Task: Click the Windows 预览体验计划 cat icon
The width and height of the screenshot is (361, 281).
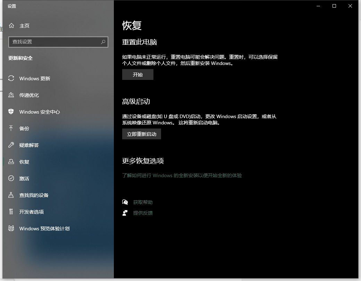Action: (11, 229)
